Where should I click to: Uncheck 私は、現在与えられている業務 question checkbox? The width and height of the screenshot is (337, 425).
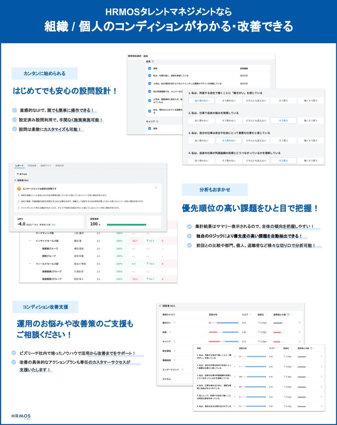click(x=150, y=111)
